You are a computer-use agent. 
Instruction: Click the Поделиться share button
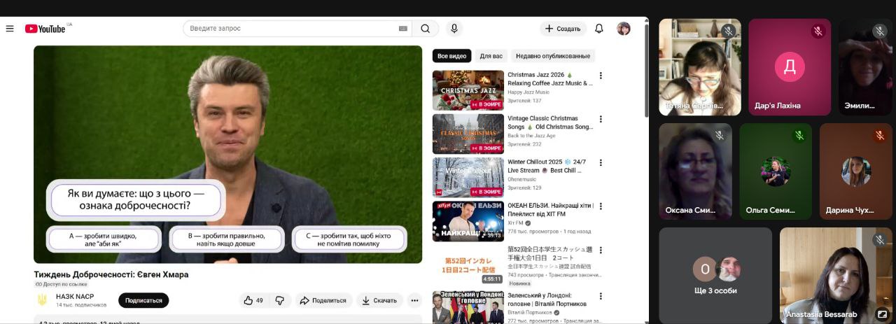click(x=323, y=300)
